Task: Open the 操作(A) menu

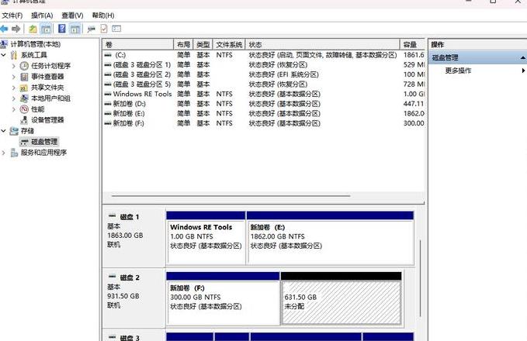Action: point(42,15)
